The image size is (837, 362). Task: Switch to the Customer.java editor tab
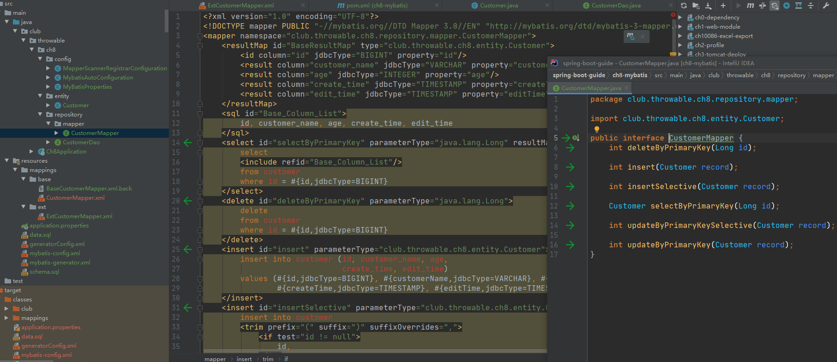[x=499, y=6]
